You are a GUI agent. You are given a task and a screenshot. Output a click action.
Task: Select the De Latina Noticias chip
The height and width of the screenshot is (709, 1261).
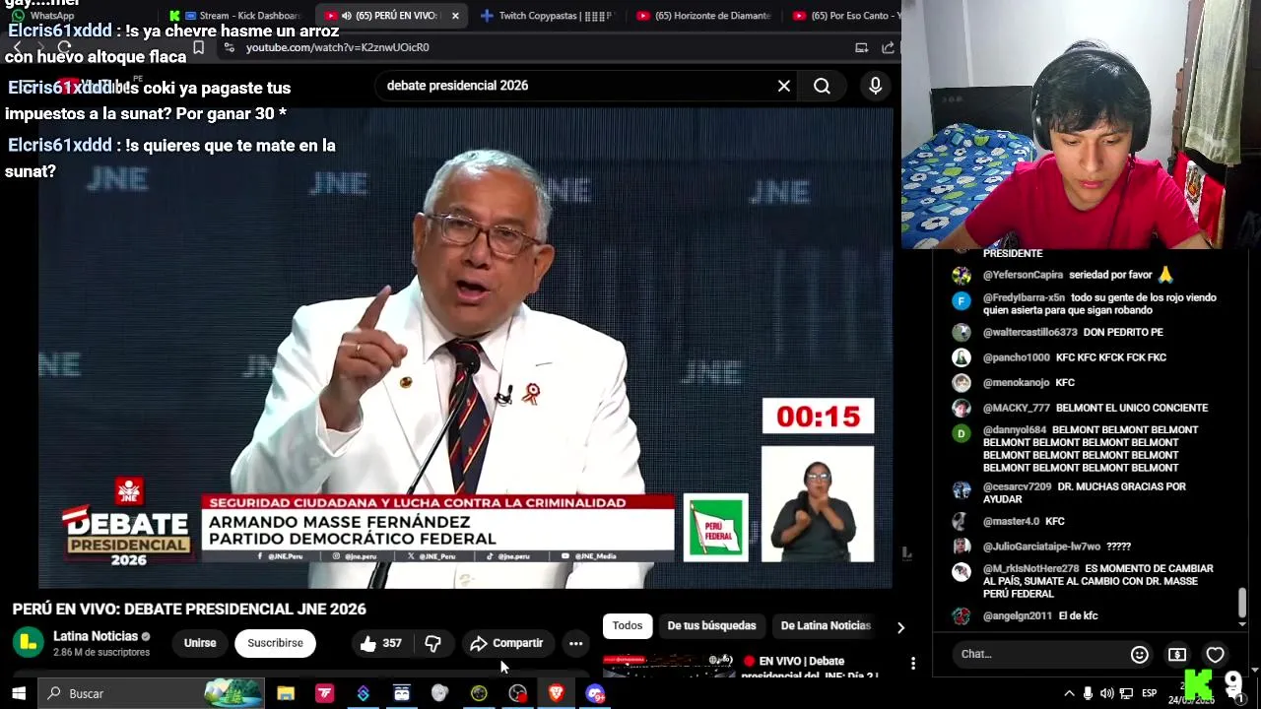(826, 625)
